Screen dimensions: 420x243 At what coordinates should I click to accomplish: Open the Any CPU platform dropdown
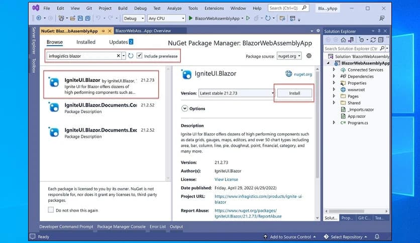(166, 18)
